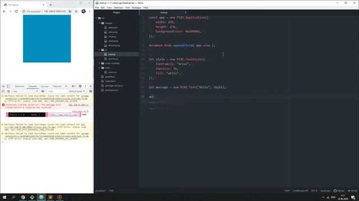The width and height of the screenshot is (359, 201).
Task: Open Windows taskbar search
Action: pyautogui.click(x=13, y=197)
